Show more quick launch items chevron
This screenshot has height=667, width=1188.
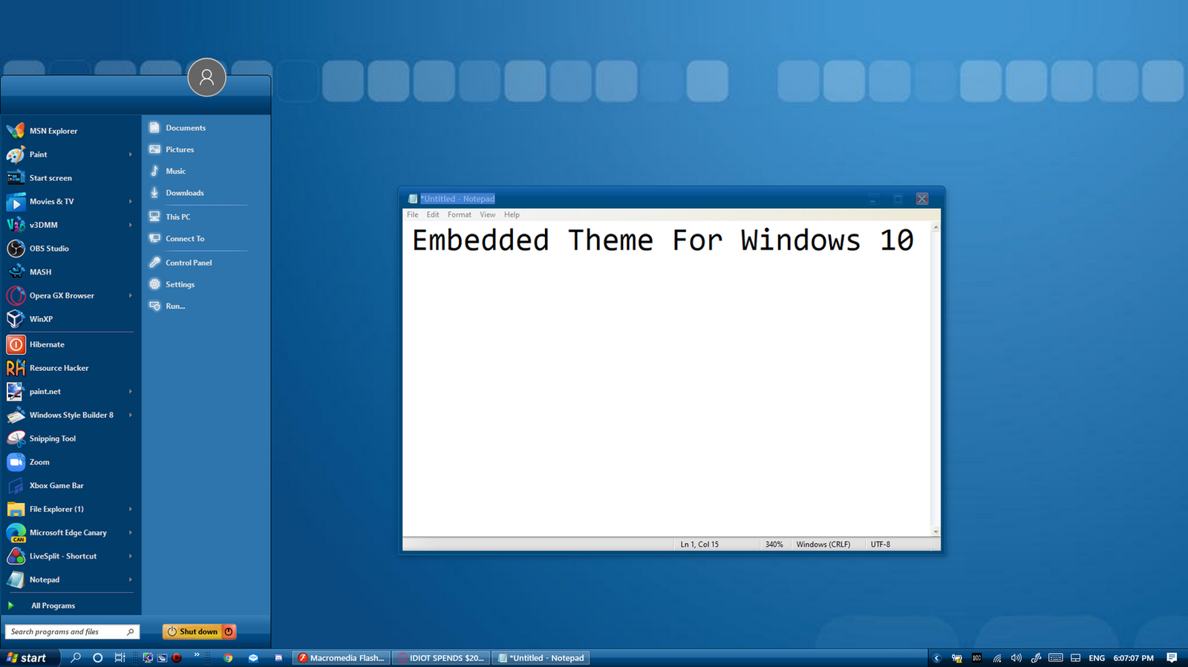pyautogui.click(x=197, y=654)
